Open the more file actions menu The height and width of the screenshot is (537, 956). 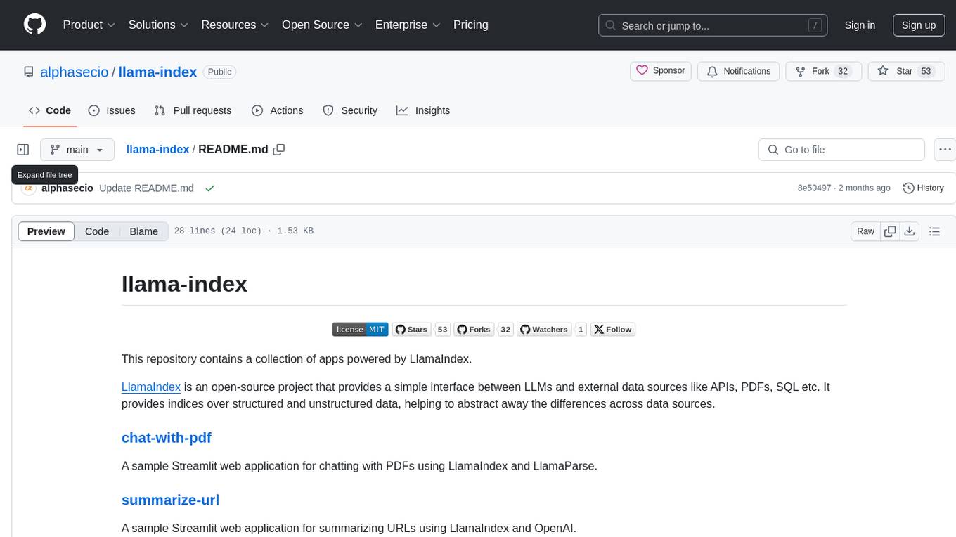pyautogui.click(x=945, y=150)
